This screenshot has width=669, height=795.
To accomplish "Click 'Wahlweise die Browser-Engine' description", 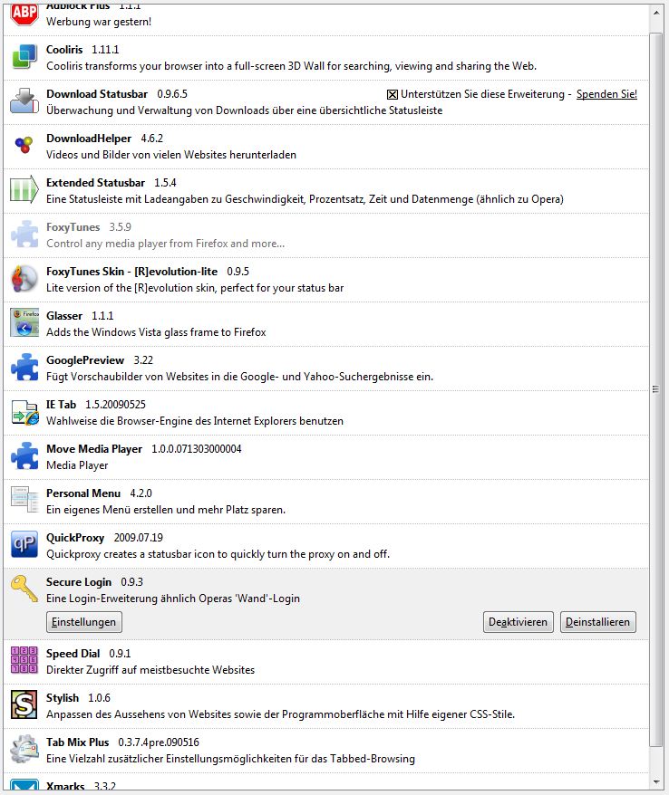I will [x=195, y=421].
